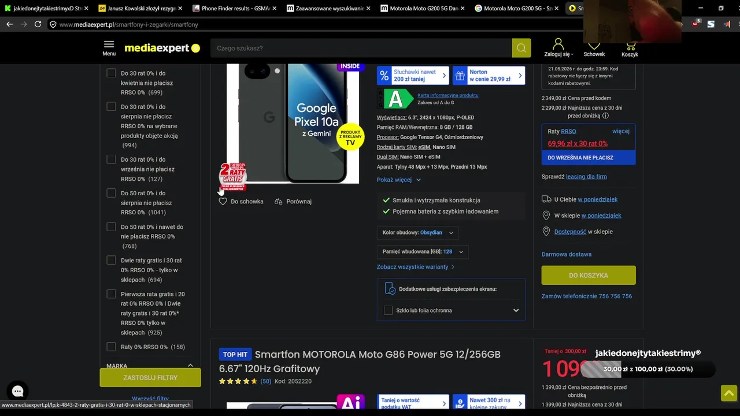
Task: Click the 2 raty gratis badge
Action: click(x=232, y=176)
